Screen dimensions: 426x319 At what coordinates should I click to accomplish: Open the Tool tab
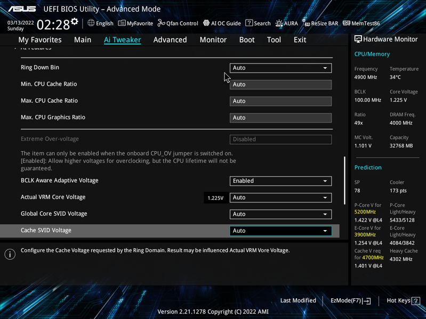pos(274,39)
